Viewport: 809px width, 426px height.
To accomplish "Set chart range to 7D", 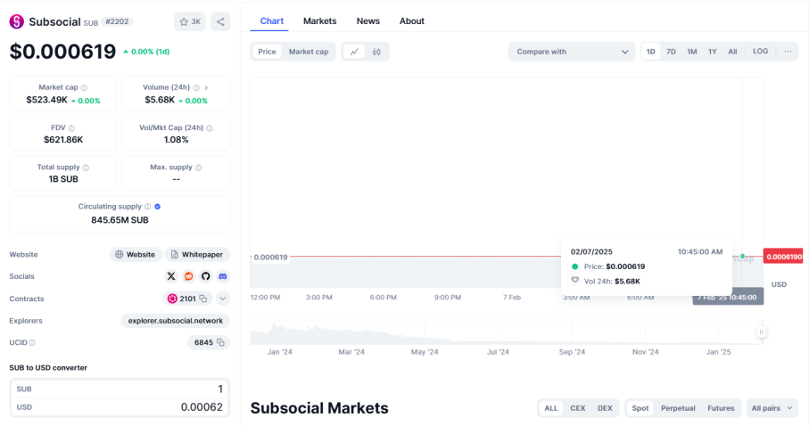I will tap(671, 52).
